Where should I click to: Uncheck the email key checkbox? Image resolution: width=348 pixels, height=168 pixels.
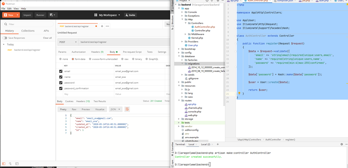(61, 71)
